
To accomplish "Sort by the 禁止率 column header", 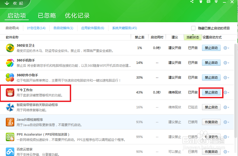I will pos(139,37).
